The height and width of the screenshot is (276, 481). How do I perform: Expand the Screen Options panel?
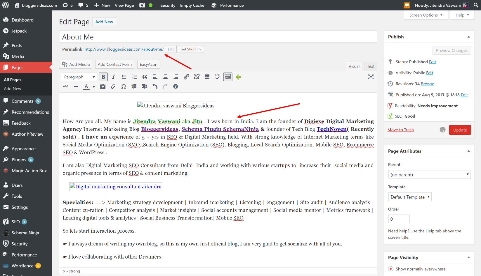click(x=426, y=15)
